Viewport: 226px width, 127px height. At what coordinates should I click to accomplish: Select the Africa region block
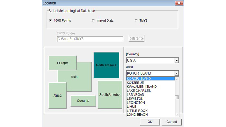[x=57, y=96]
